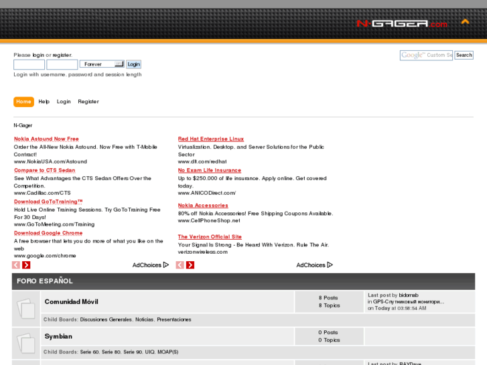
Task: Open the Download GoToTraining ad
Action: (48, 202)
